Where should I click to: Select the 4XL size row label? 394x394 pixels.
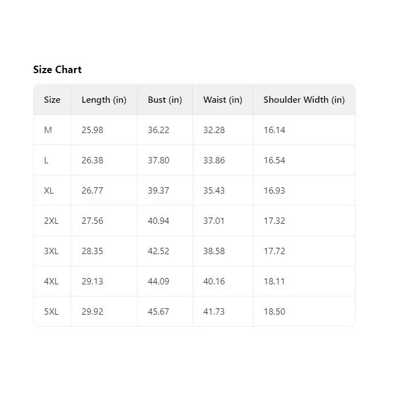click(x=51, y=281)
